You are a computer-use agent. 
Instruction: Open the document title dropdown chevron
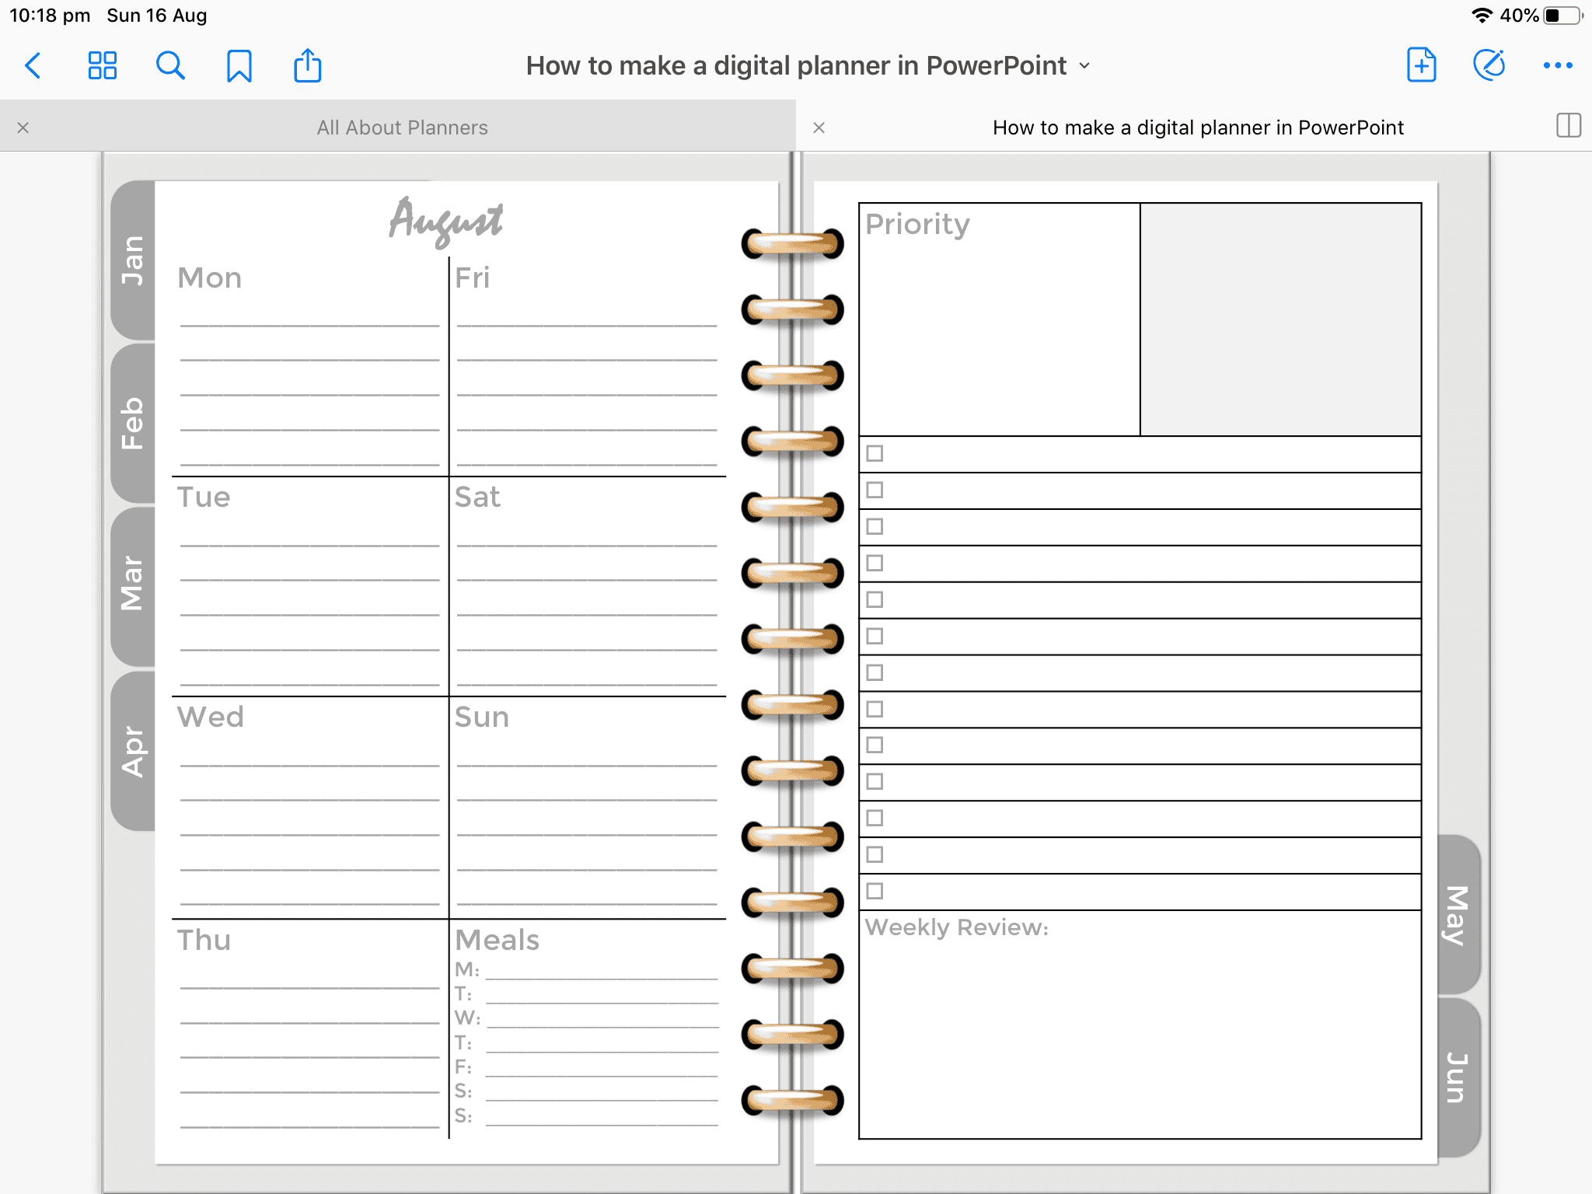click(1085, 66)
